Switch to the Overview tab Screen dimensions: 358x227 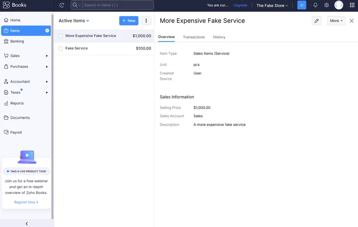(166, 37)
